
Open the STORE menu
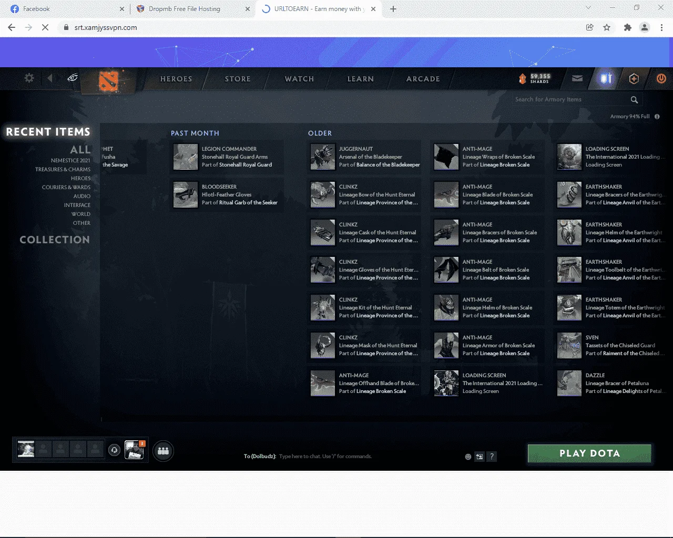pos(238,79)
